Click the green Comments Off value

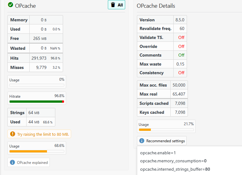pos(181,55)
